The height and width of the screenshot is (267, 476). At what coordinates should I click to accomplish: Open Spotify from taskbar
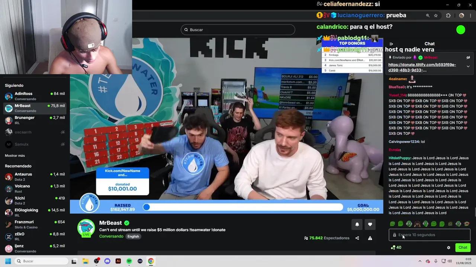point(129,261)
